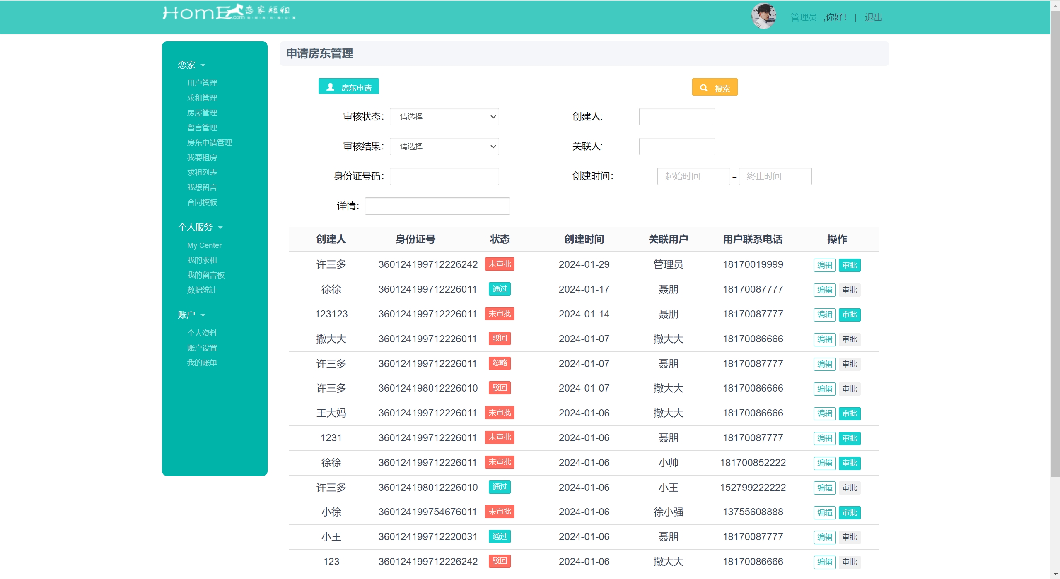Viewport: 1060px width, 579px height.
Task: Open 用户管理 in sidebar
Action: pos(202,83)
